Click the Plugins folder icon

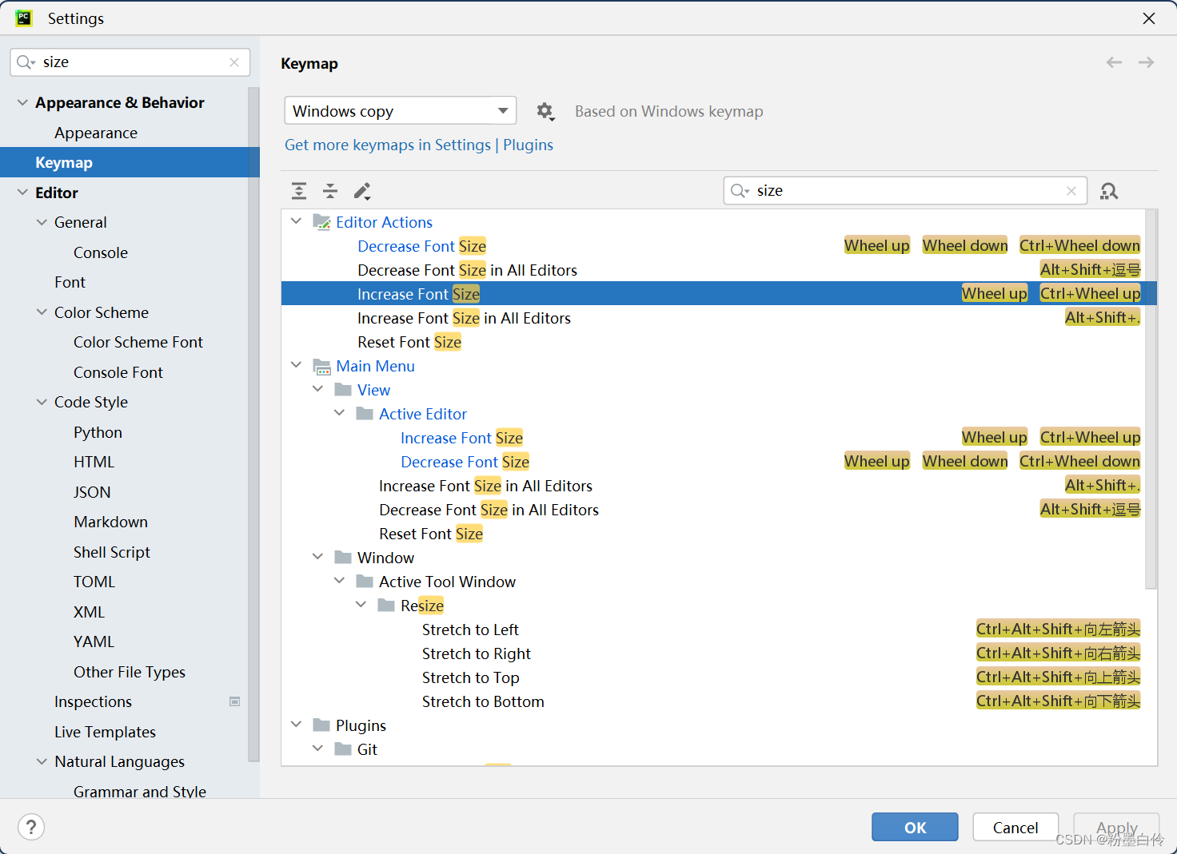[x=321, y=725]
